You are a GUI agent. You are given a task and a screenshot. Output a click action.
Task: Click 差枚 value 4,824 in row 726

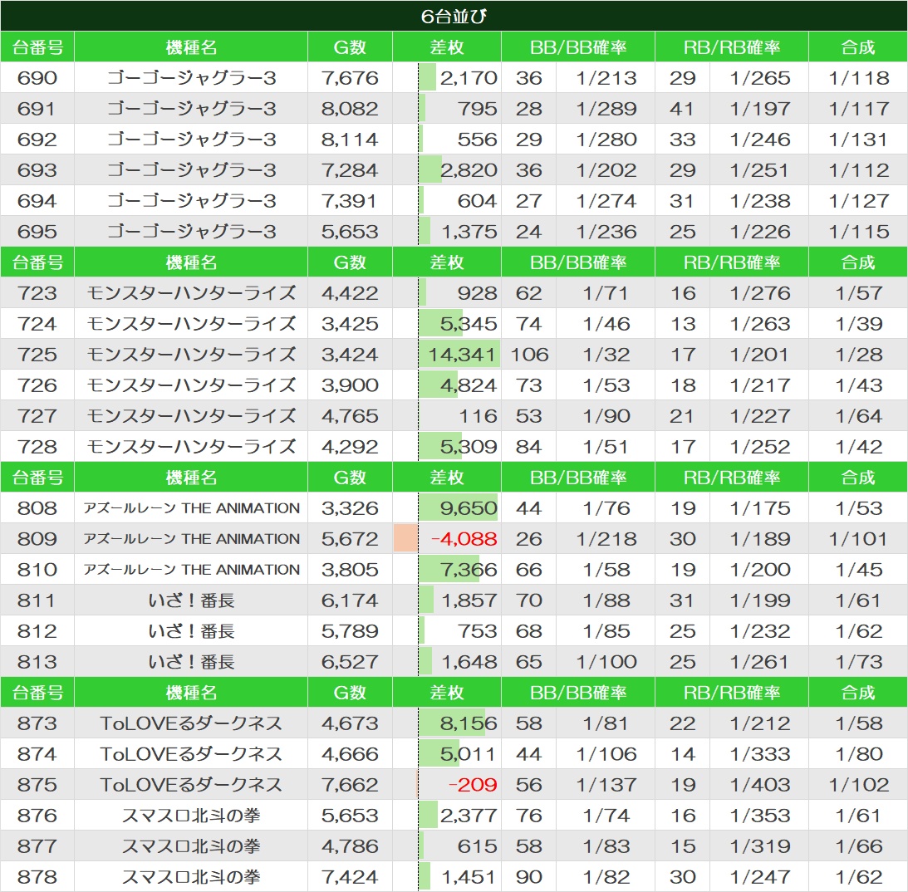(469, 385)
